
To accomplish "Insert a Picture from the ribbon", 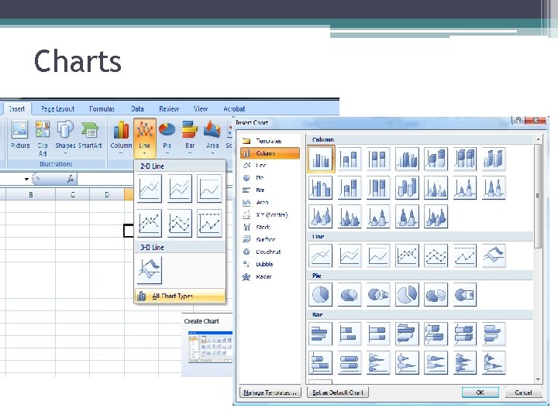I will [20, 135].
